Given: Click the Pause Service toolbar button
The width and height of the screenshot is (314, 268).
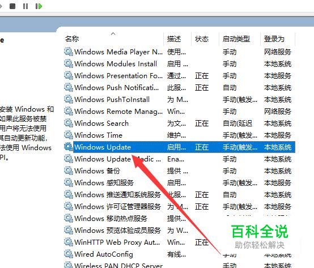Looking at the screenshot, I should coord(26,6).
